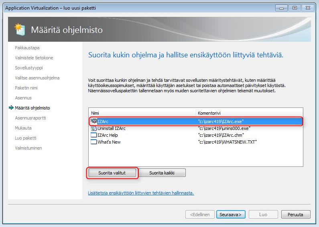Open link Lisätietoja ensikäyttöön liittyvien tehtävien hallinnasta
This screenshot has width=319, height=227.
click(141, 193)
